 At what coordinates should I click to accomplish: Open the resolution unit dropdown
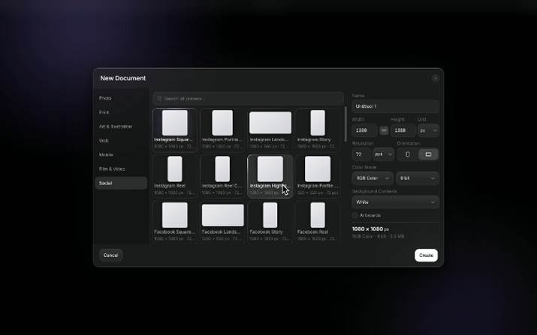(383, 154)
